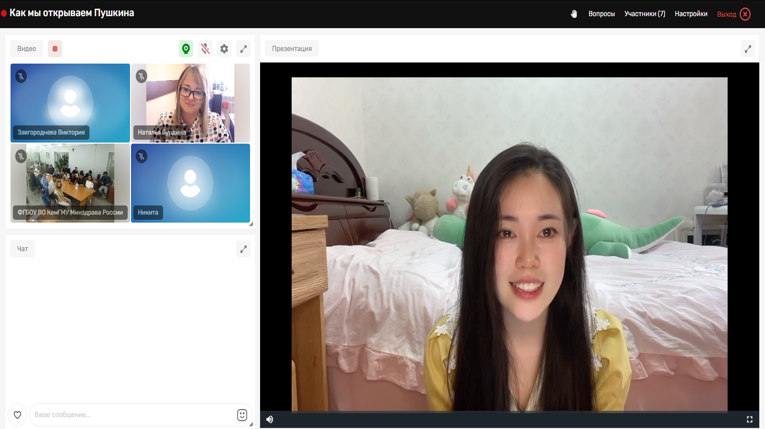Expand the Видео panel
Viewport: 765px width, 429px height.
[243, 49]
